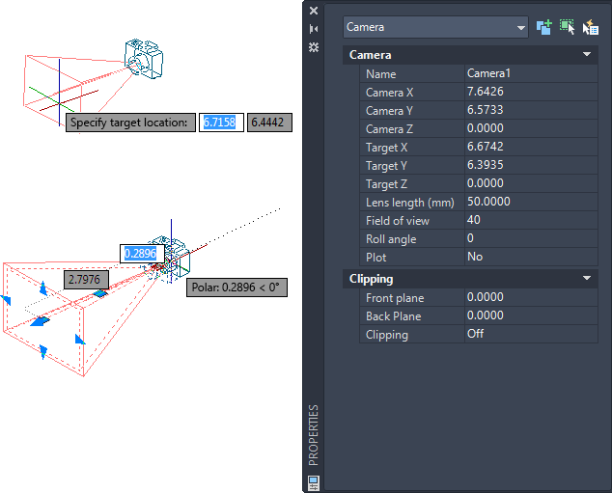
Task: Select the Name value Camera1
Action: click(531, 73)
